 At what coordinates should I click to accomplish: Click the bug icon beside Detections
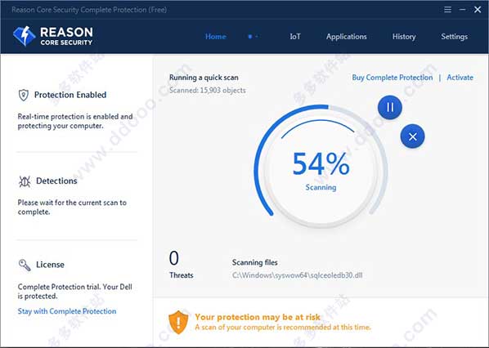pos(25,181)
